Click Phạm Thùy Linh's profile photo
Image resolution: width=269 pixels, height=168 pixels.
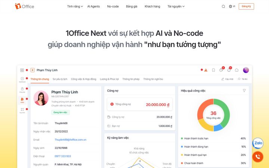pyautogui.click(x=41, y=98)
